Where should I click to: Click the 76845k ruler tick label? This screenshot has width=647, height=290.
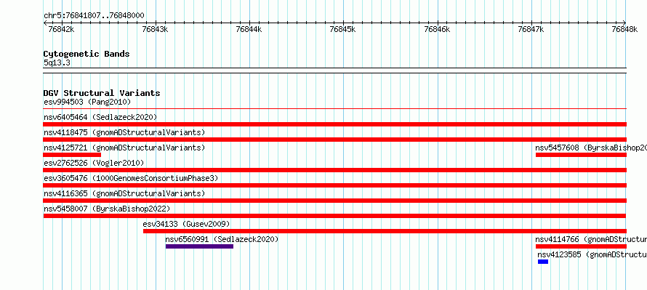(x=343, y=29)
